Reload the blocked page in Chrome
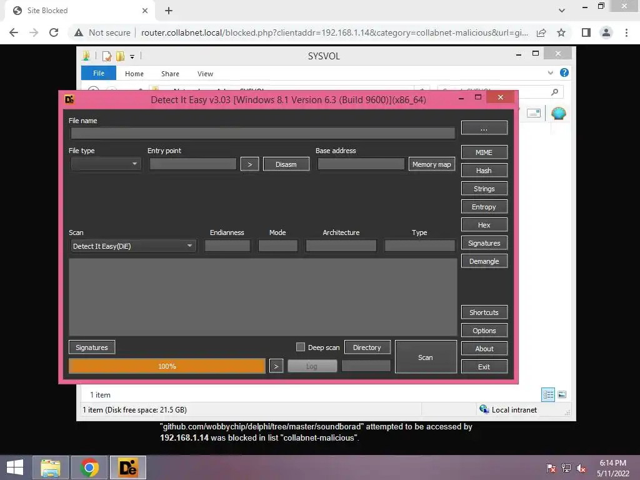The image size is (640, 480). [x=54, y=32]
